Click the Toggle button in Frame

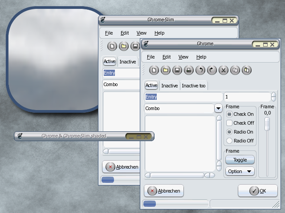click(240, 160)
